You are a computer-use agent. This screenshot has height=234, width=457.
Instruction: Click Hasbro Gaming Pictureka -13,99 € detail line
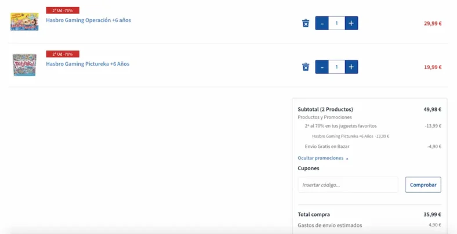(x=351, y=136)
